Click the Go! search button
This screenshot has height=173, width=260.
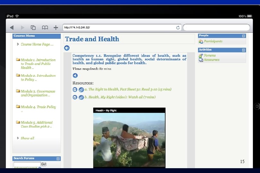44,164
